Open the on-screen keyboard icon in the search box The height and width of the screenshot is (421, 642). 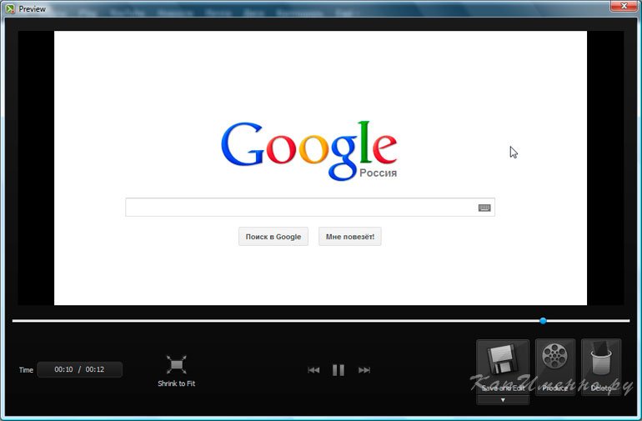[x=484, y=208]
